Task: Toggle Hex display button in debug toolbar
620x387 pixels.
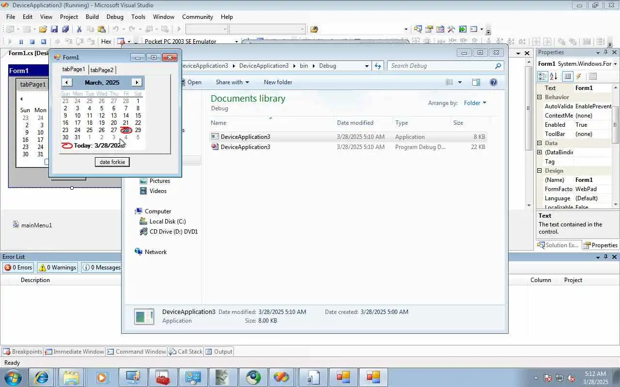Action: coord(106,42)
